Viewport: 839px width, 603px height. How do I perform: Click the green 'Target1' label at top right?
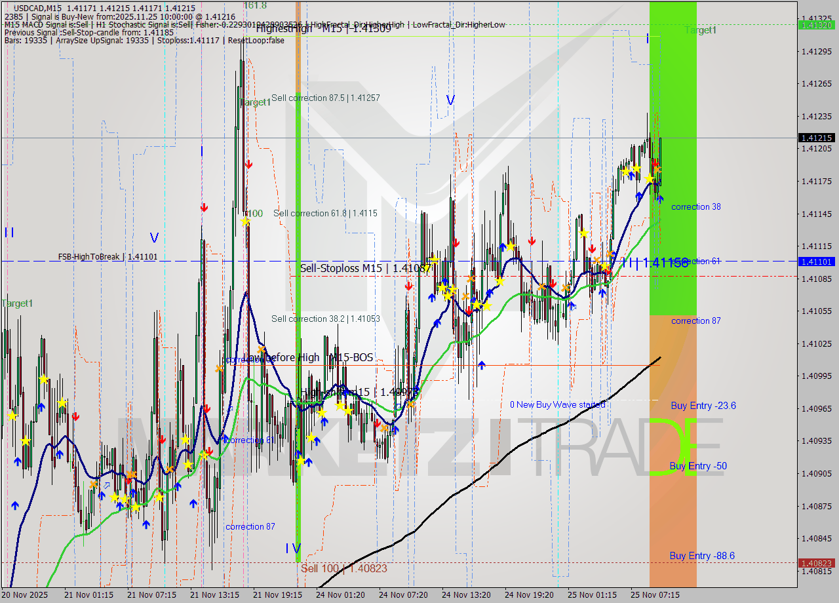click(698, 29)
